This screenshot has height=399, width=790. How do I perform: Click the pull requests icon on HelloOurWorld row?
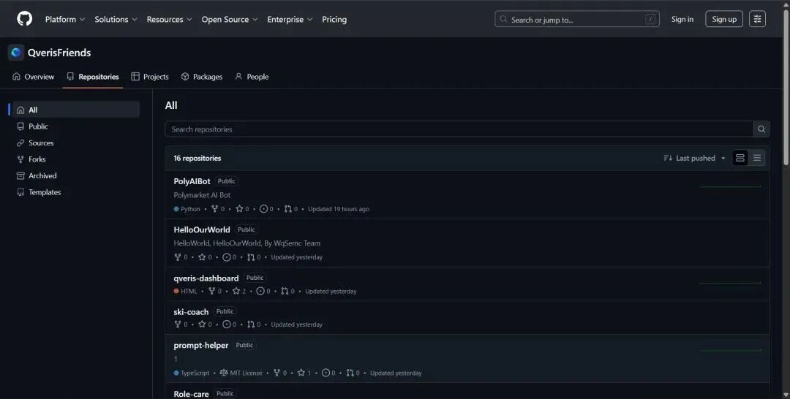(x=251, y=257)
